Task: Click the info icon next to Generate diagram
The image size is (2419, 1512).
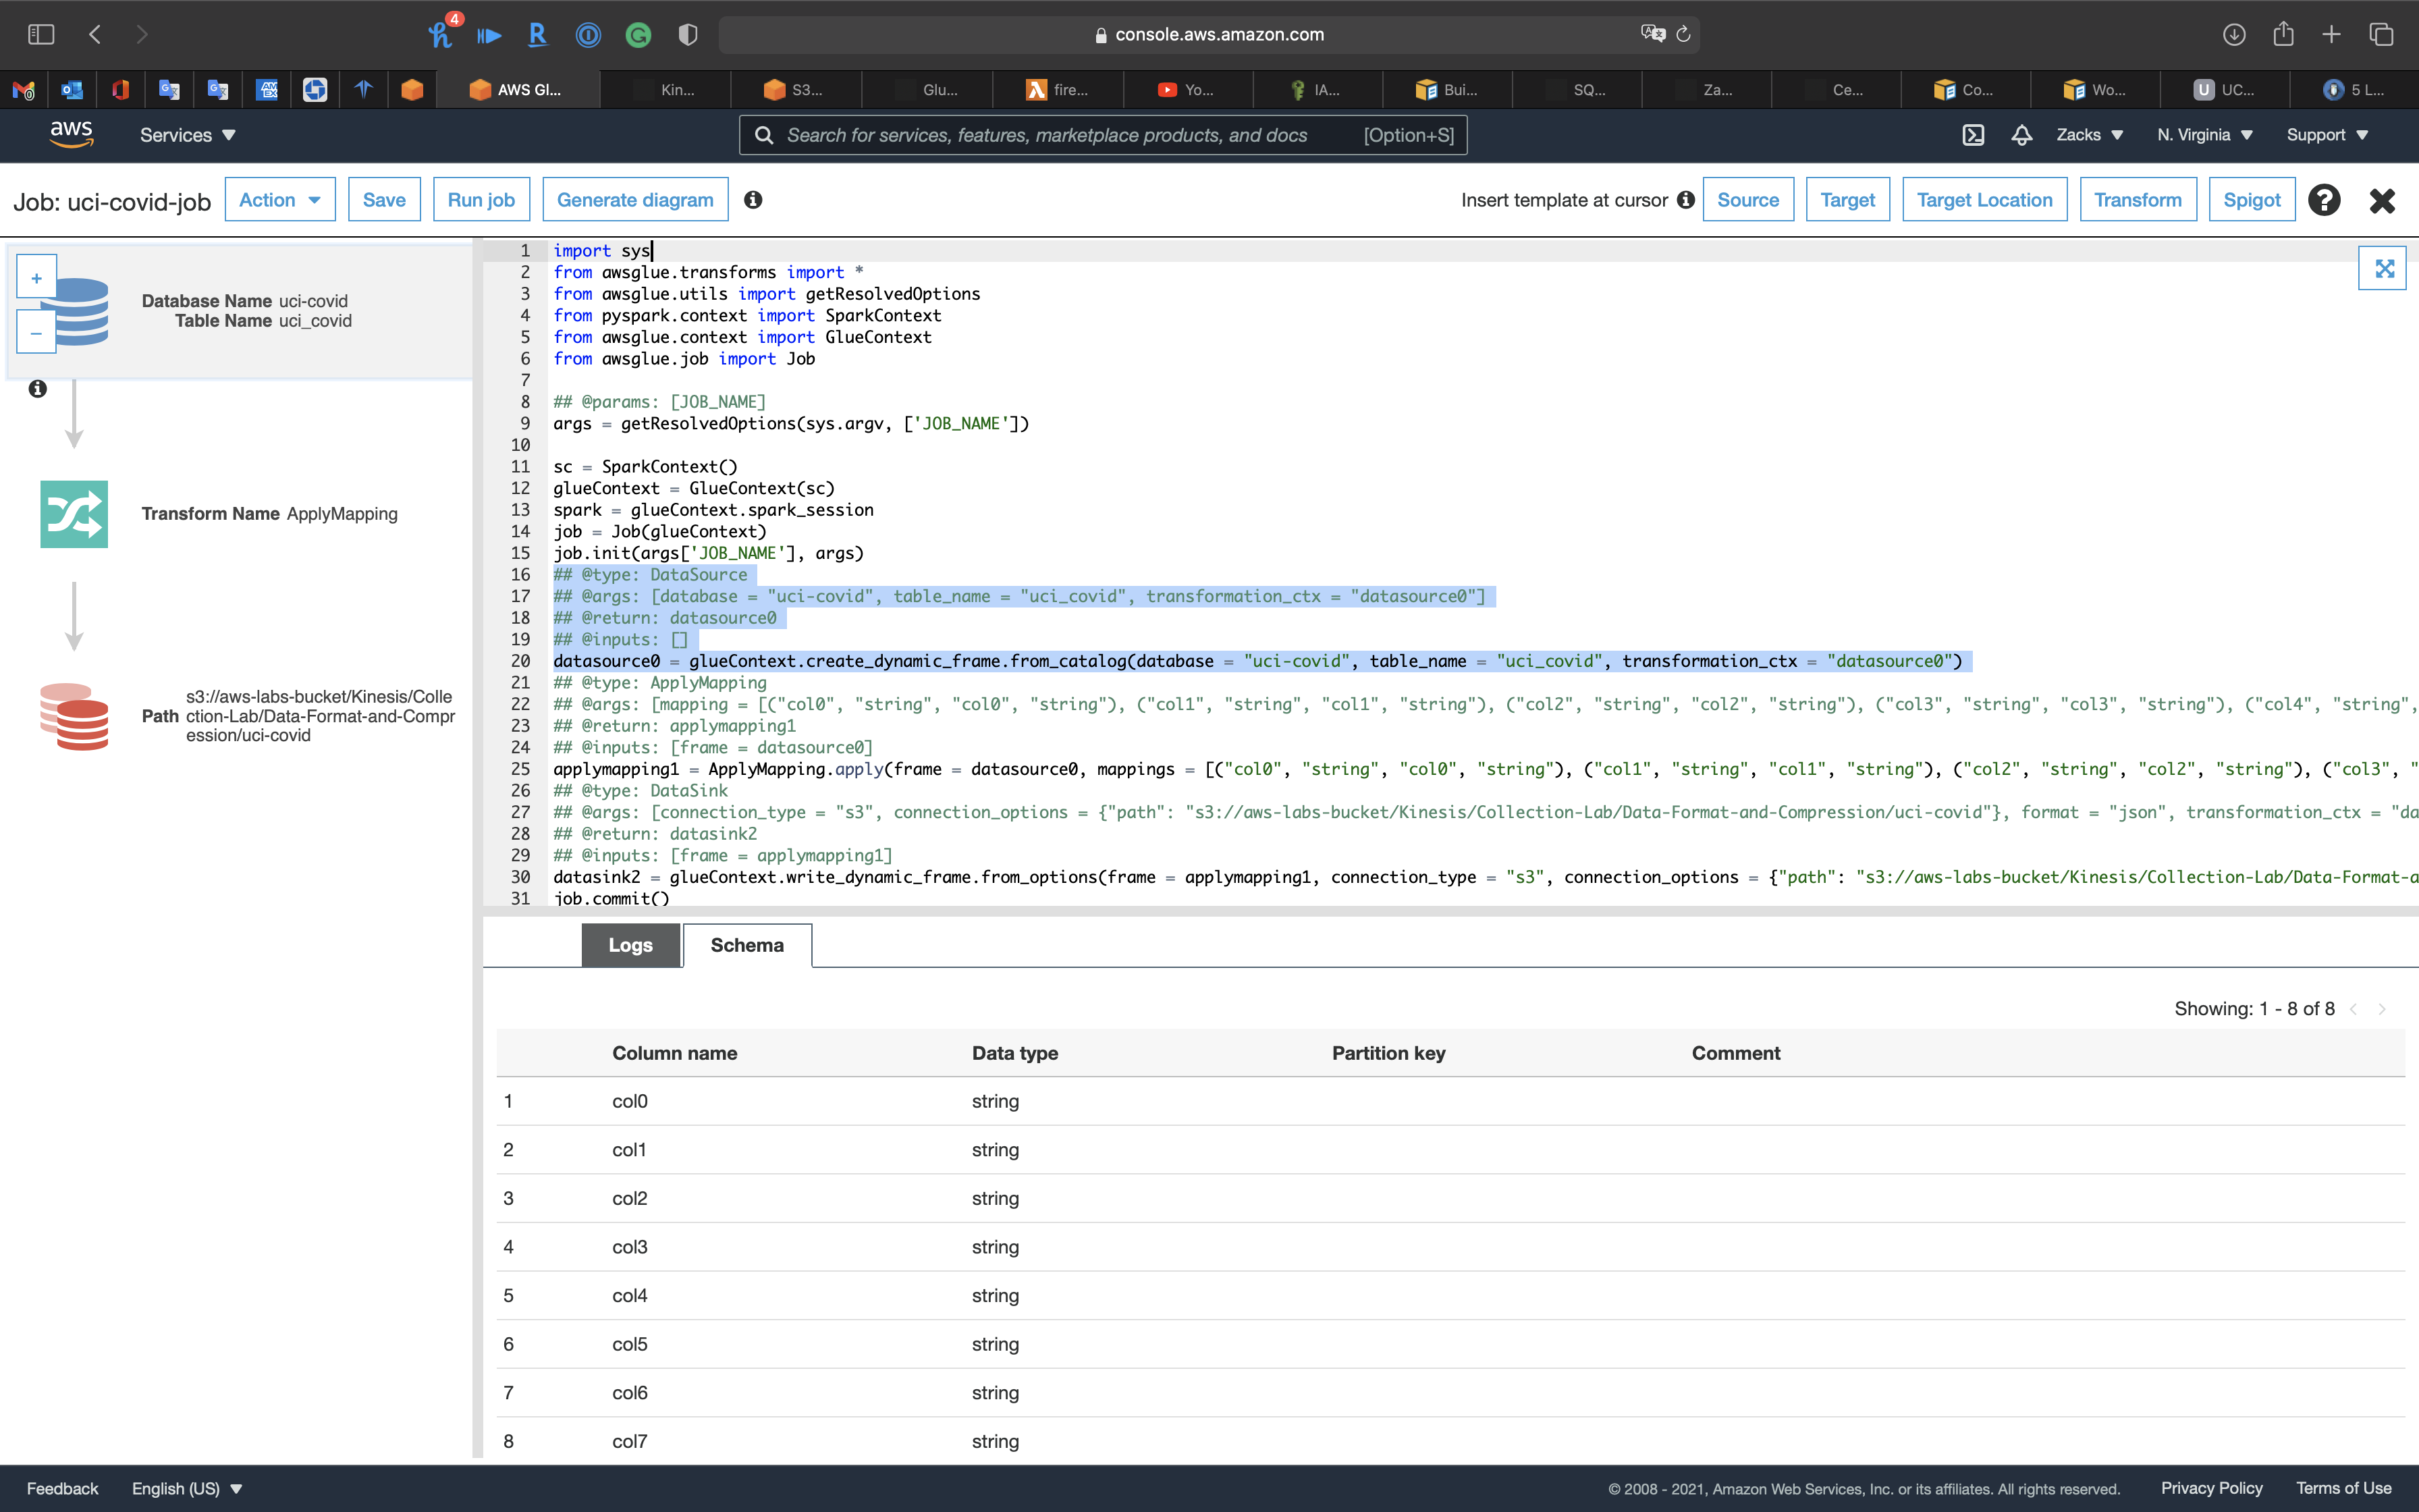Action: 753,200
